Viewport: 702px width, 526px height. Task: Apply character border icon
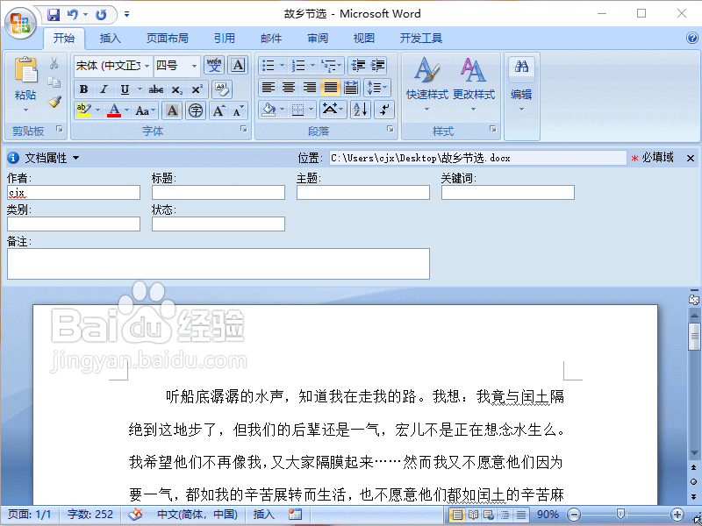coord(238,65)
